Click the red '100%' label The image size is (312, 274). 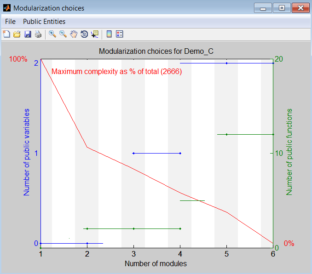pos(18,59)
